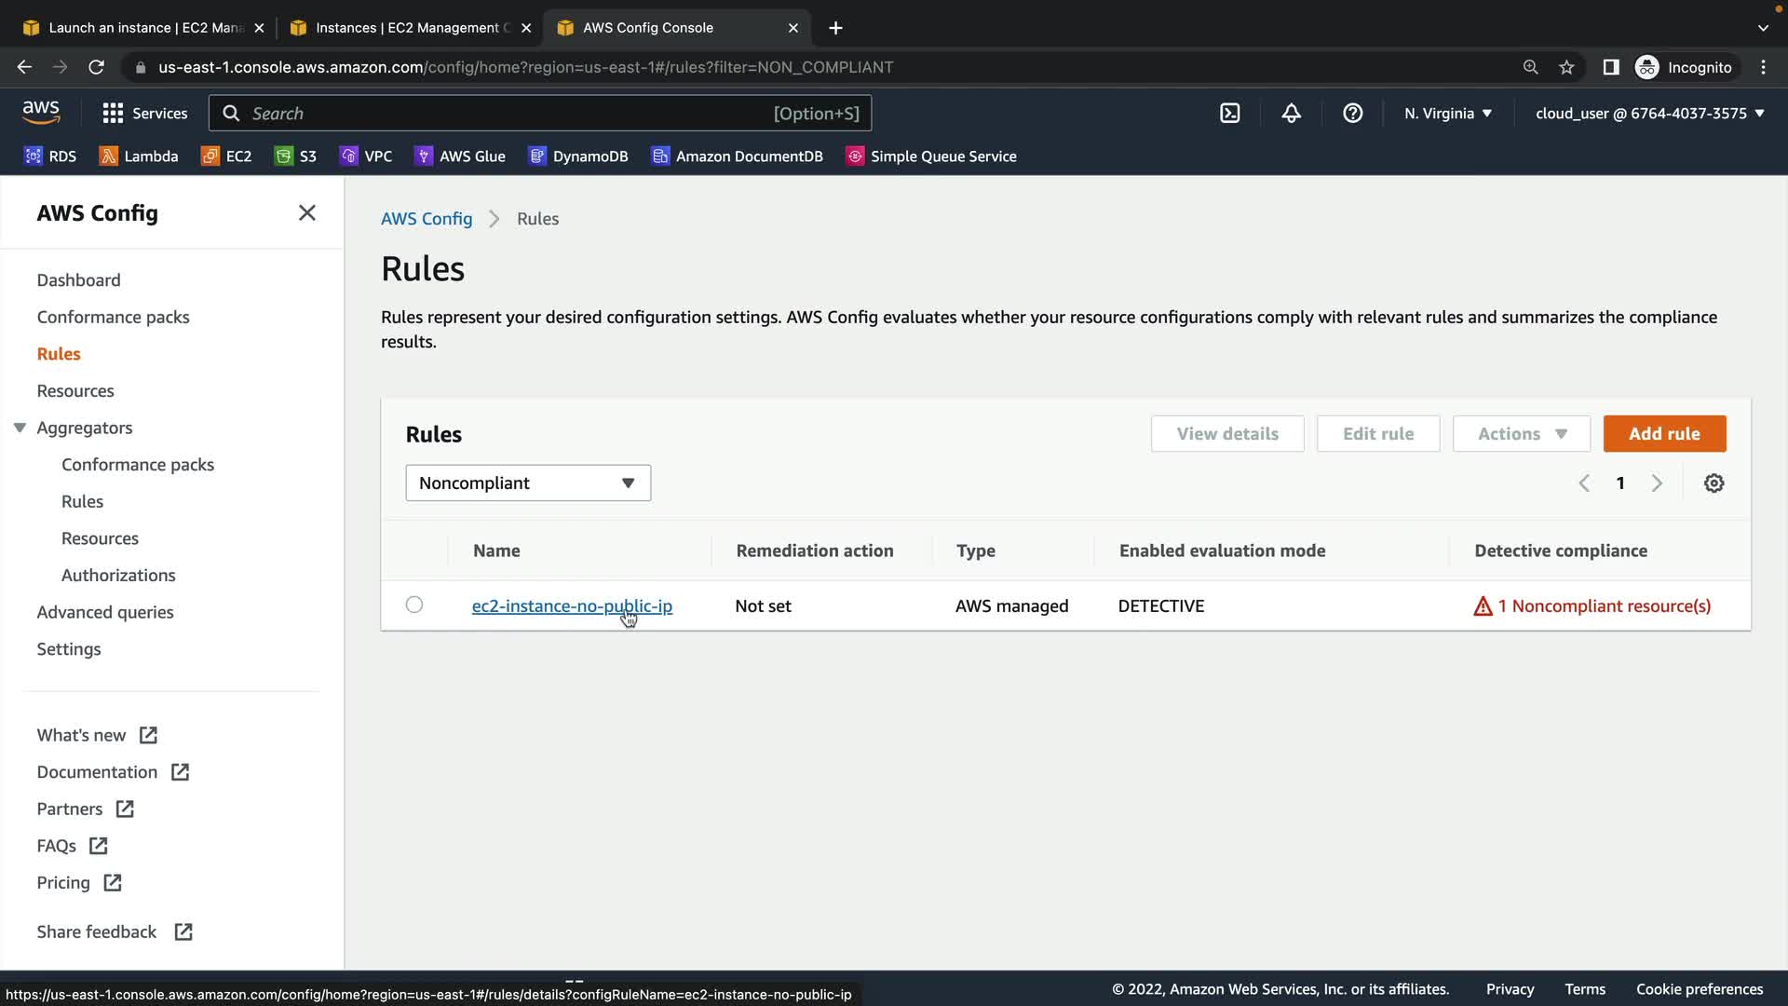Open the ec2-instance-no-public-ip rule link
This screenshot has width=1788, height=1006.
[x=571, y=606]
